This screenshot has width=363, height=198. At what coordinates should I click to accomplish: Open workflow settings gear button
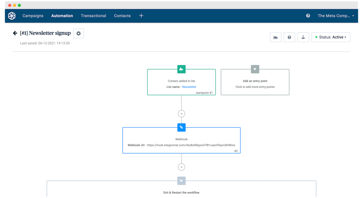[x=78, y=33]
